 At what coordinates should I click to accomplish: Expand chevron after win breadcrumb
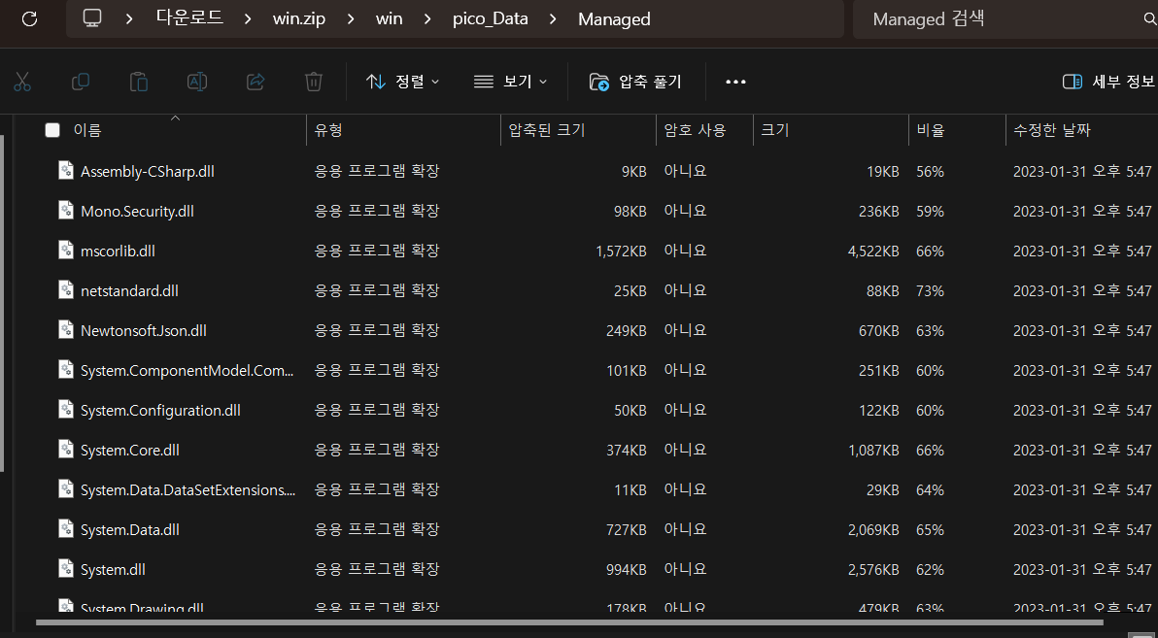click(427, 19)
